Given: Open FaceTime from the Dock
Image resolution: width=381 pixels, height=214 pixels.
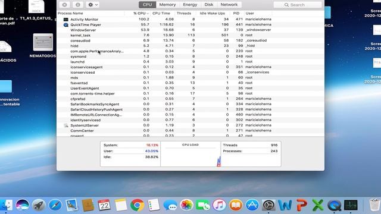Looking at the screenshot, I should [203, 205].
